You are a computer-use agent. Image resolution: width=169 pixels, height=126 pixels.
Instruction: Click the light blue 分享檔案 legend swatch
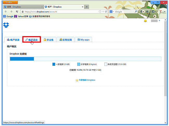79,64
